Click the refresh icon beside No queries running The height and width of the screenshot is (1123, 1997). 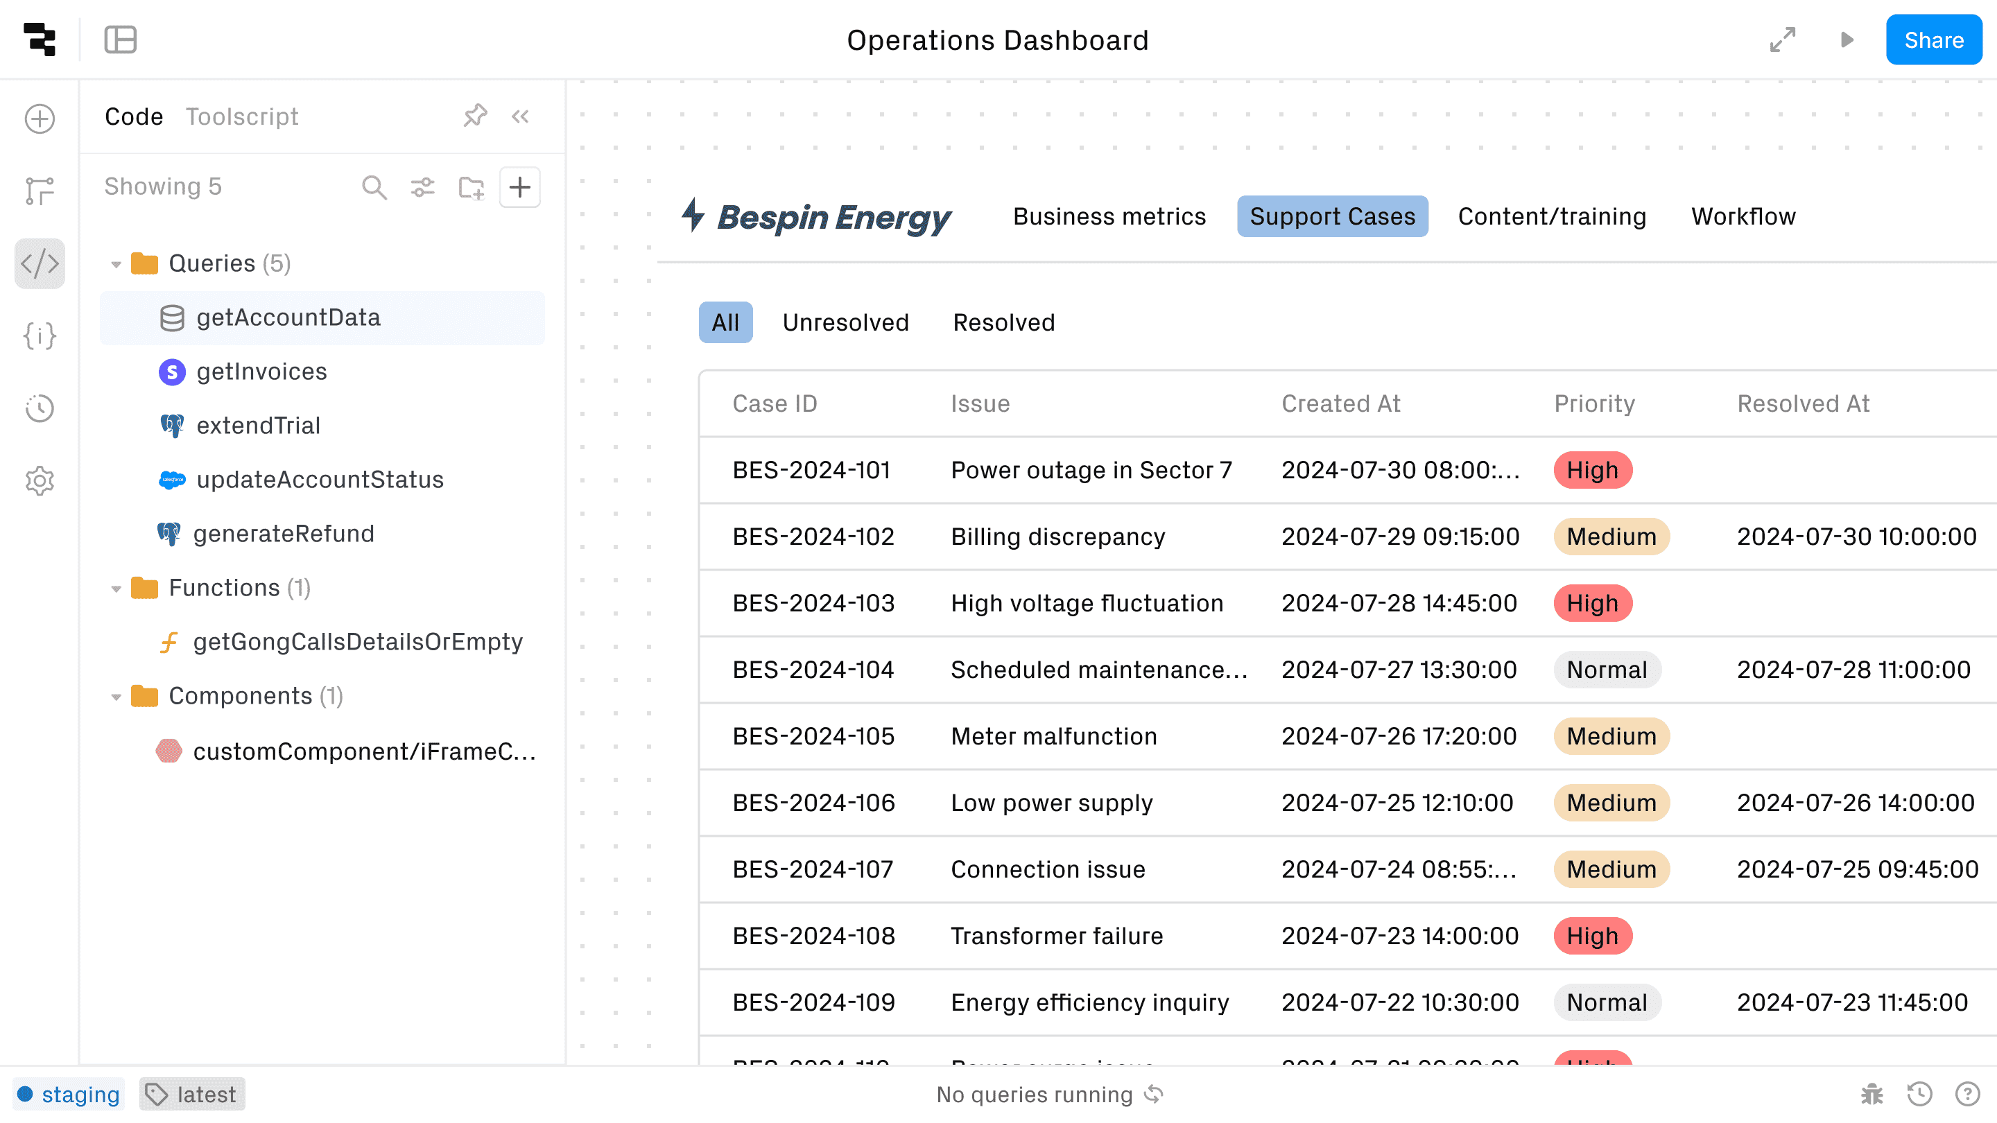(1154, 1094)
